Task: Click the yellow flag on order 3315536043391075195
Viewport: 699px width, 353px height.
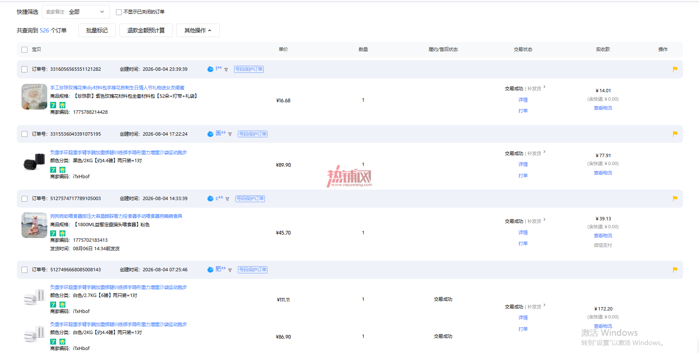Action: (x=675, y=134)
